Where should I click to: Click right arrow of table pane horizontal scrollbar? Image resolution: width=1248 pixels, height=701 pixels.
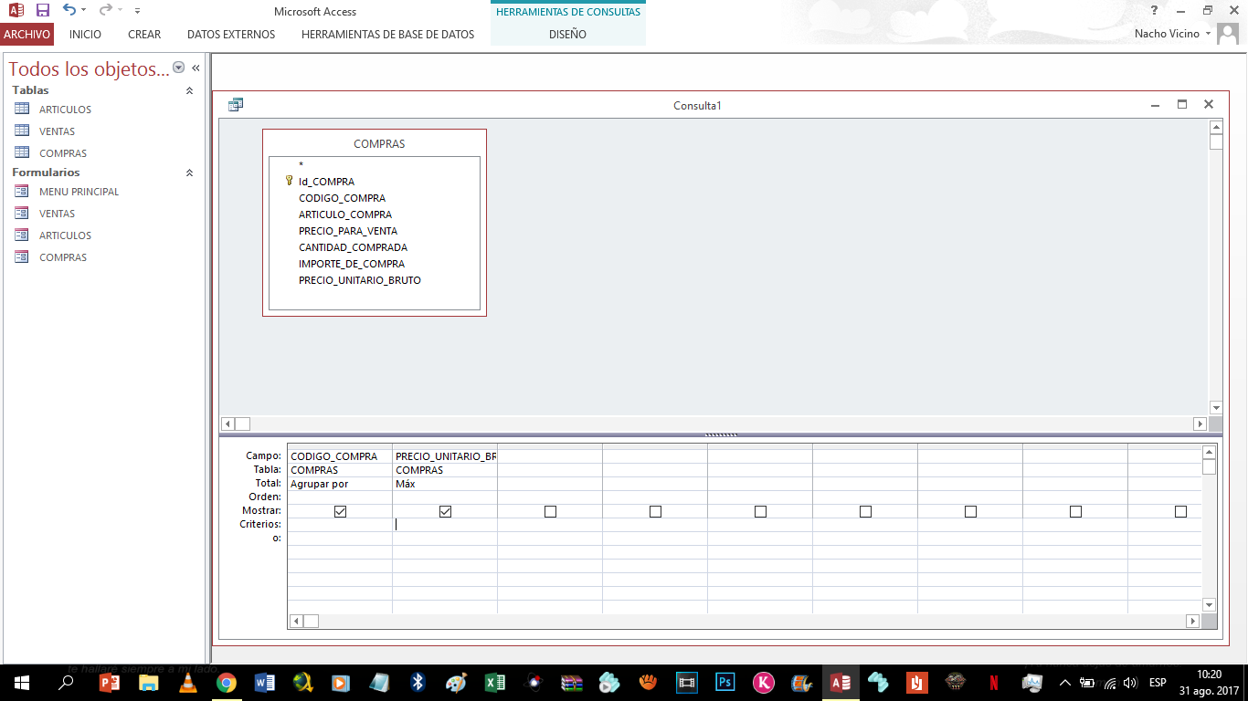coord(1200,424)
